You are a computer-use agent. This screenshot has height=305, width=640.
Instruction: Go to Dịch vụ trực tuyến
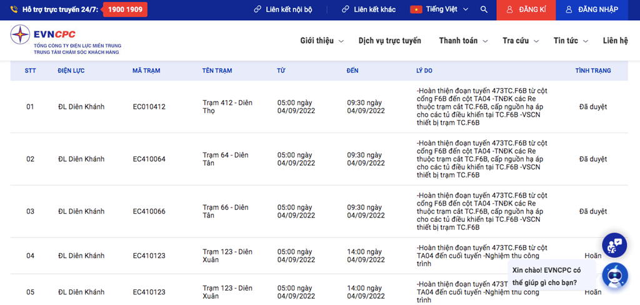pos(389,41)
